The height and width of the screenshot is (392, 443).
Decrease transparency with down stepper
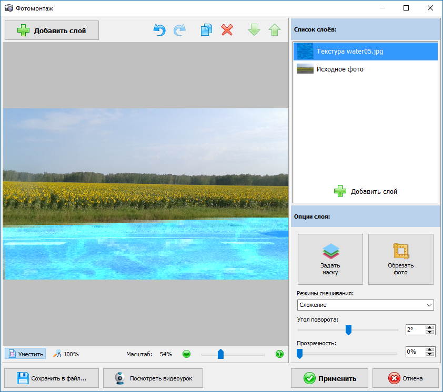pos(430,354)
